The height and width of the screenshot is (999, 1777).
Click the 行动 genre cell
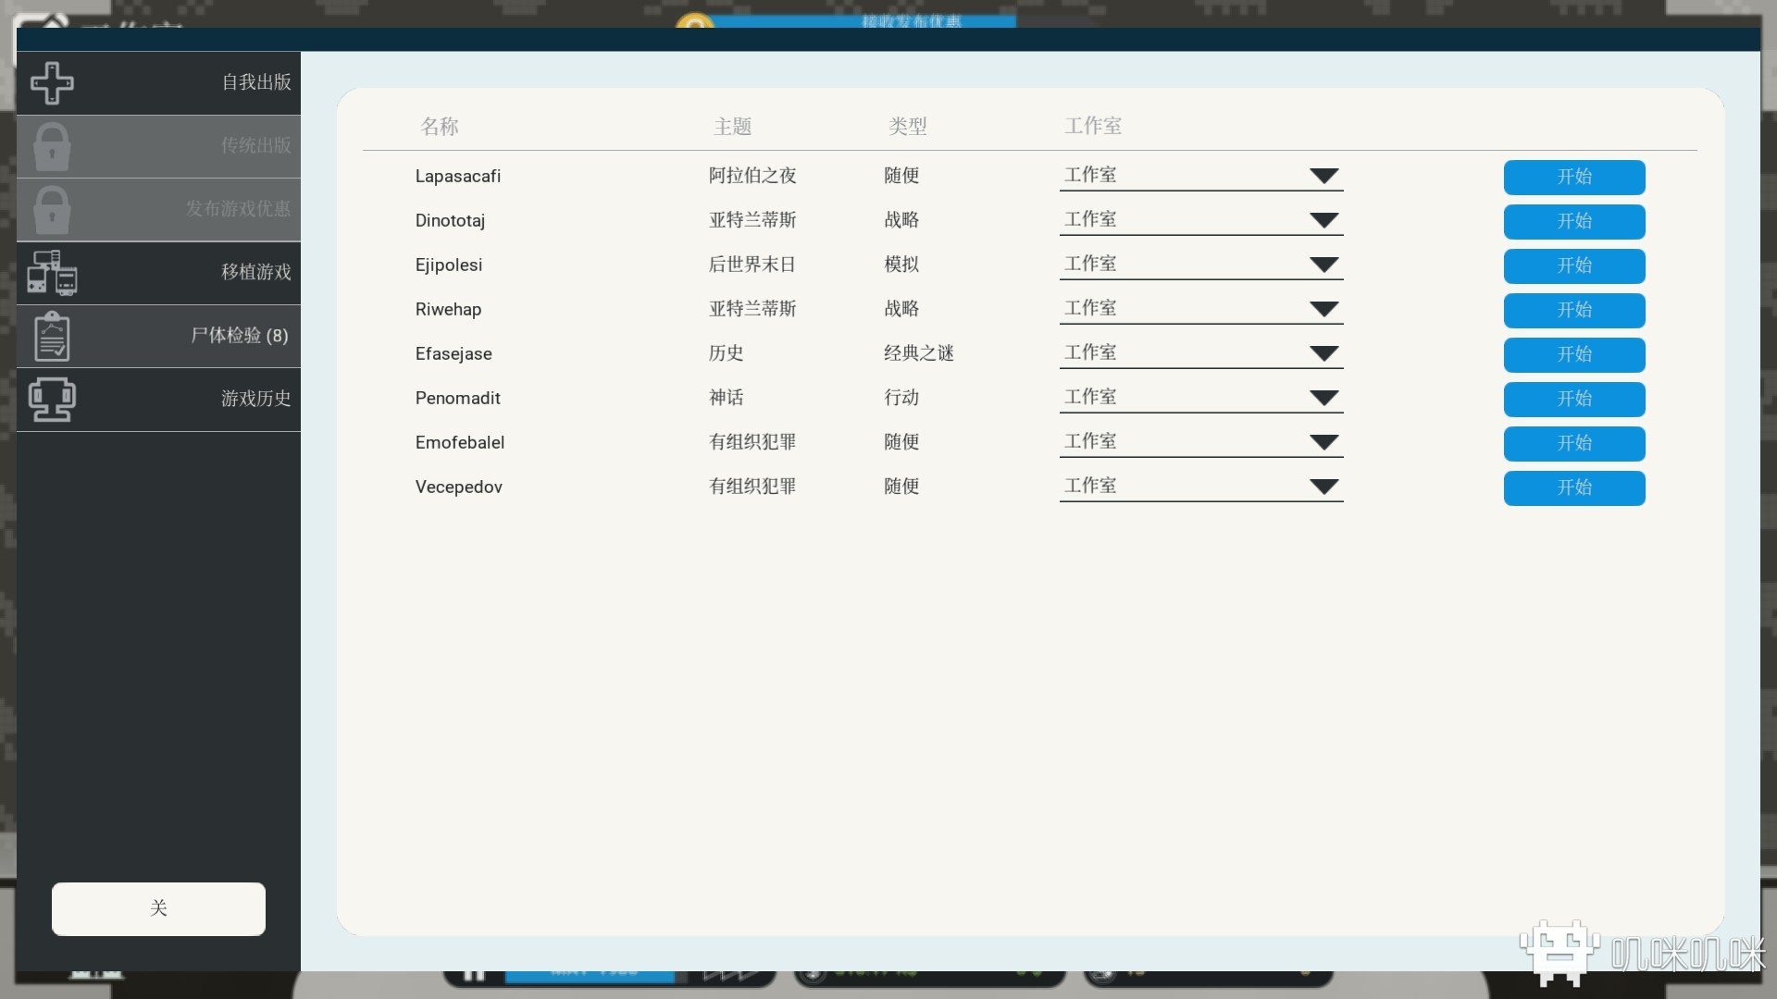pyautogui.click(x=901, y=398)
